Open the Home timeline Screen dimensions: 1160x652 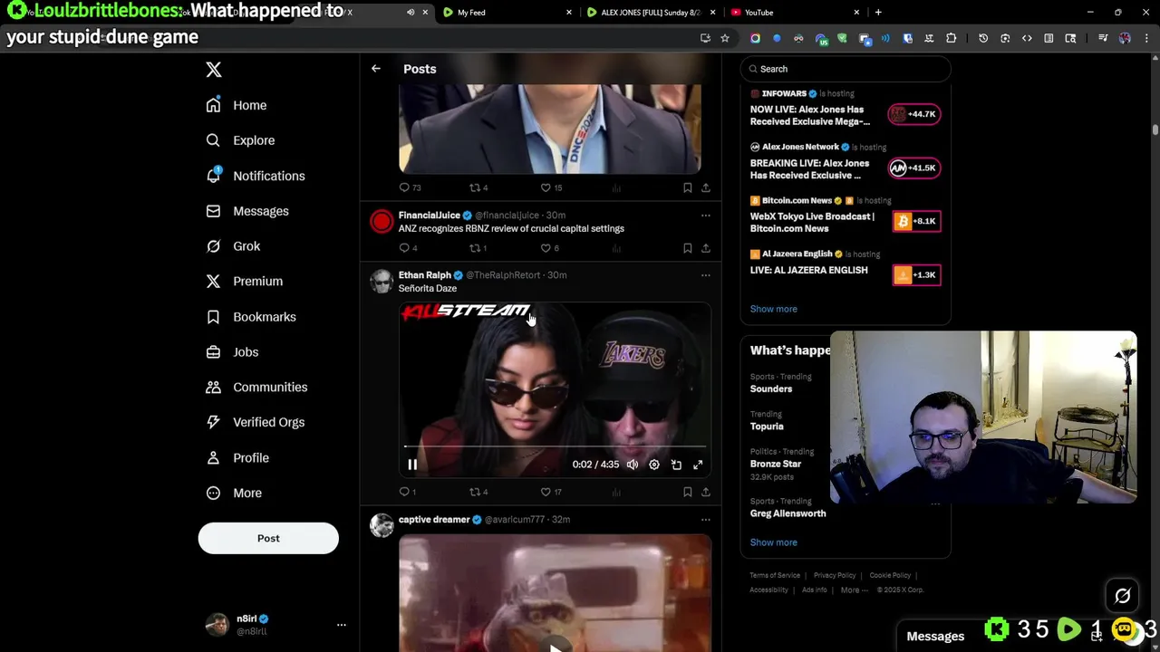(x=237, y=105)
